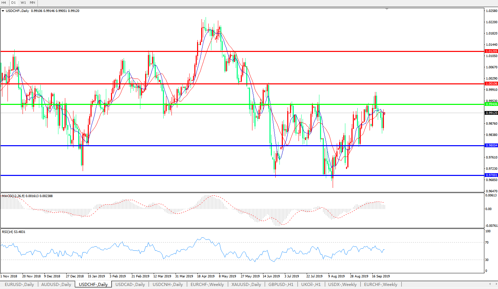Image resolution: width=498 pixels, height=289 pixels.
Task: Switch to H4 timeframe
Action: 4,3
